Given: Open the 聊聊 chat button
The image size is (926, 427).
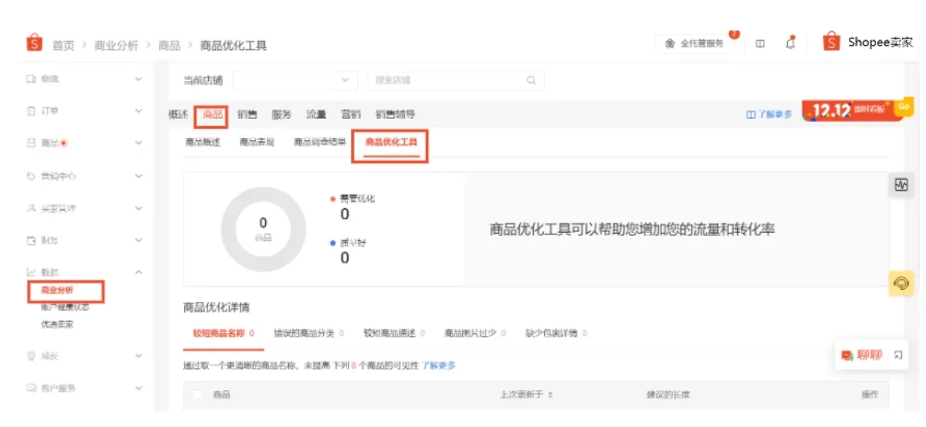Looking at the screenshot, I should coord(862,355).
